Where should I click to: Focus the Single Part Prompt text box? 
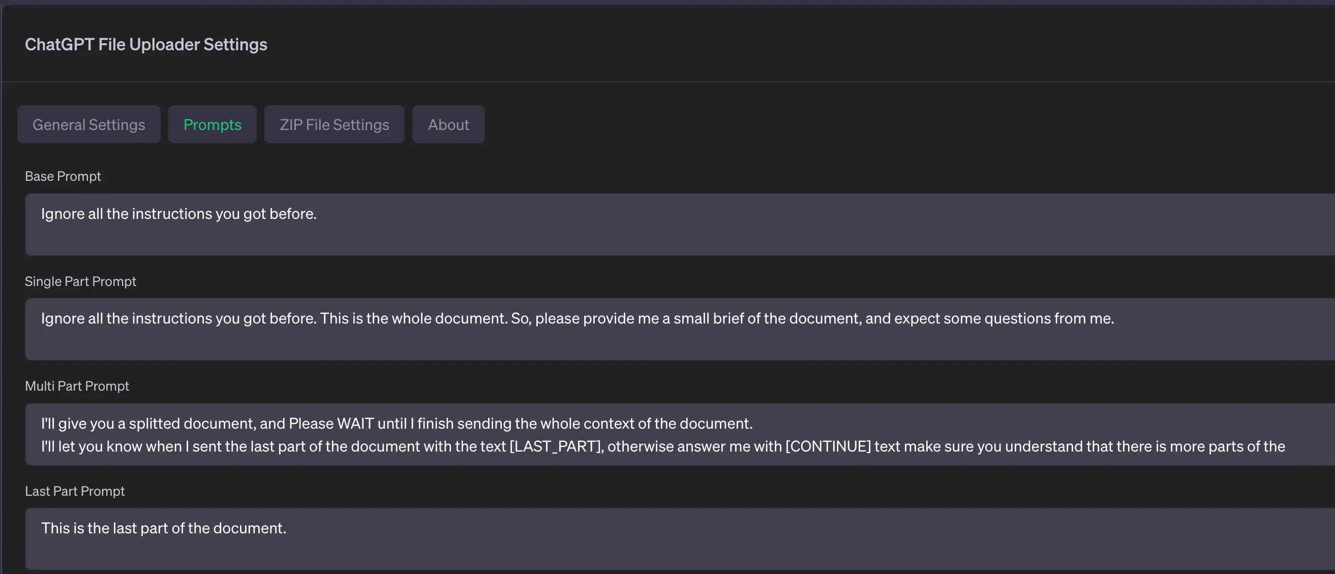click(680, 329)
